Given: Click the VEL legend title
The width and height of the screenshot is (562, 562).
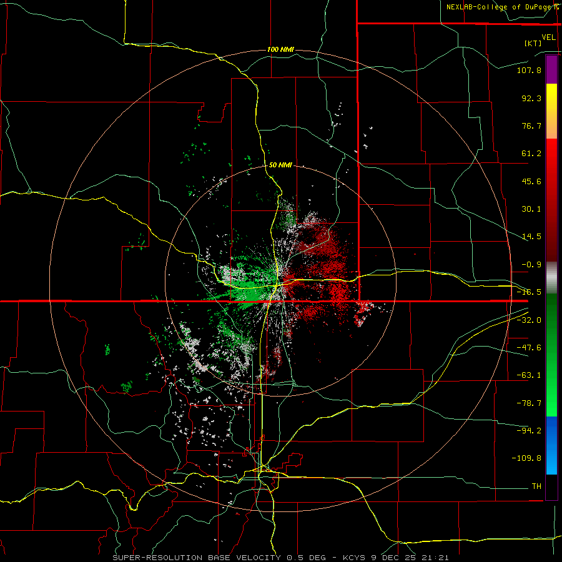Looking at the screenshot, I should [548, 37].
